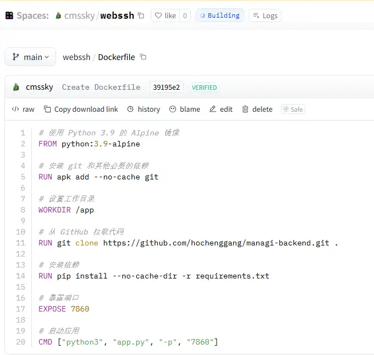Click the like count showing 0

pyautogui.click(x=185, y=15)
